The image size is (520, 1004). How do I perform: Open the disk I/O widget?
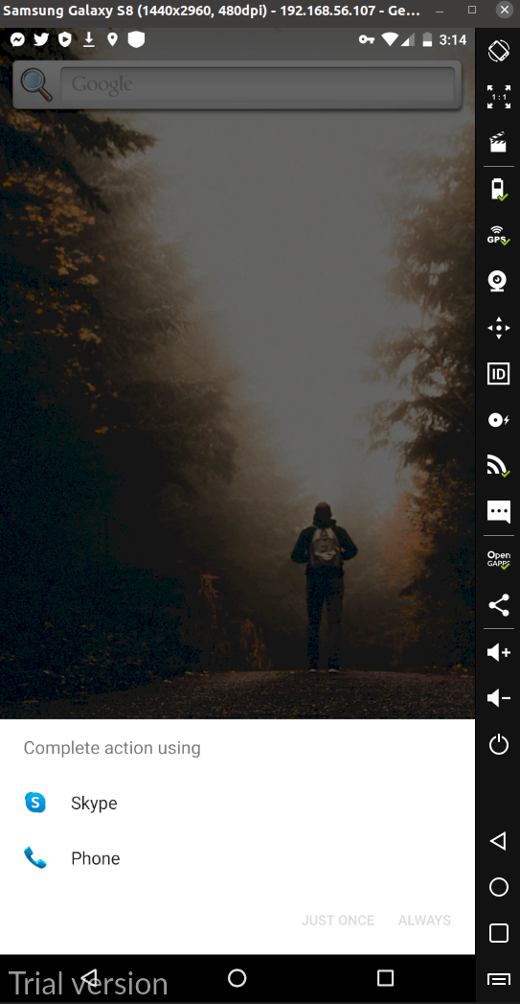[498, 419]
